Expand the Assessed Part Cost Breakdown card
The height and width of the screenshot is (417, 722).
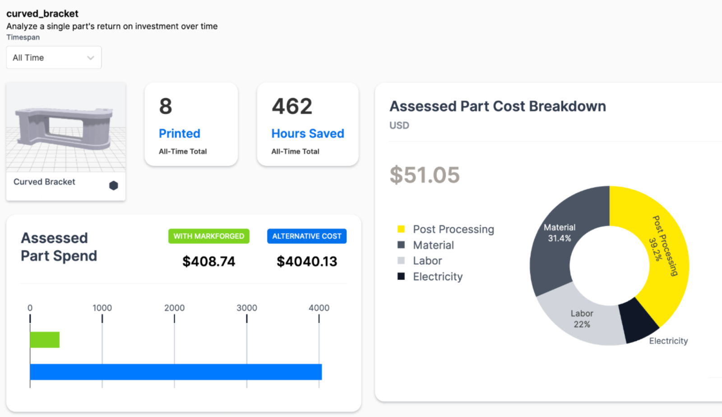498,106
